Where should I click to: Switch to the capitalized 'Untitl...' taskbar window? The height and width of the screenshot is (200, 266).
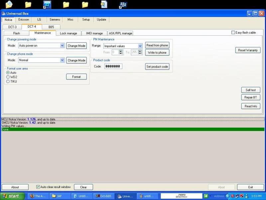click(82, 196)
